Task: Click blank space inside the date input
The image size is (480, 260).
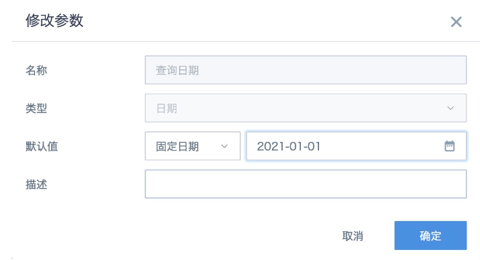Action: (380, 146)
